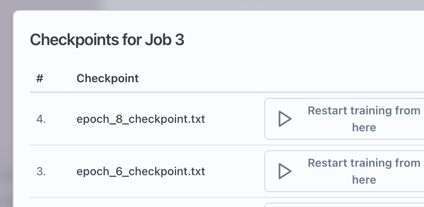The height and width of the screenshot is (207, 424).
Task: Click the # column header
Action: pyautogui.click(x=39, y=78)
